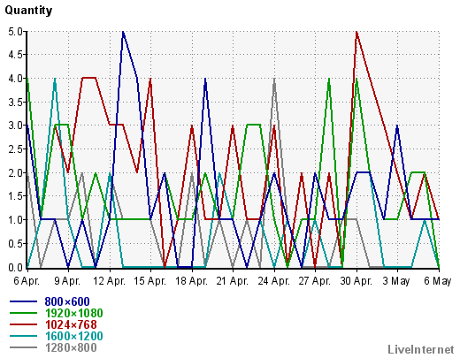Click the 12 Apr. date label
Viewport: 460px width, 358px height.
109,281
